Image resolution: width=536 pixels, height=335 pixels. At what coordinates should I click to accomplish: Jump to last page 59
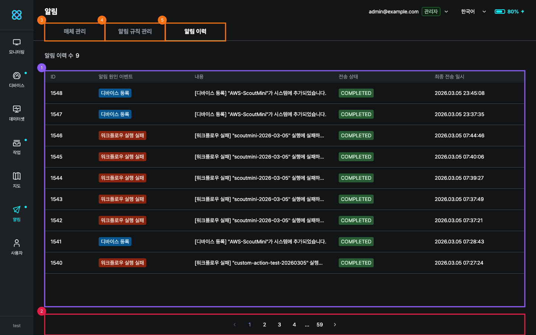pos(320,325)
